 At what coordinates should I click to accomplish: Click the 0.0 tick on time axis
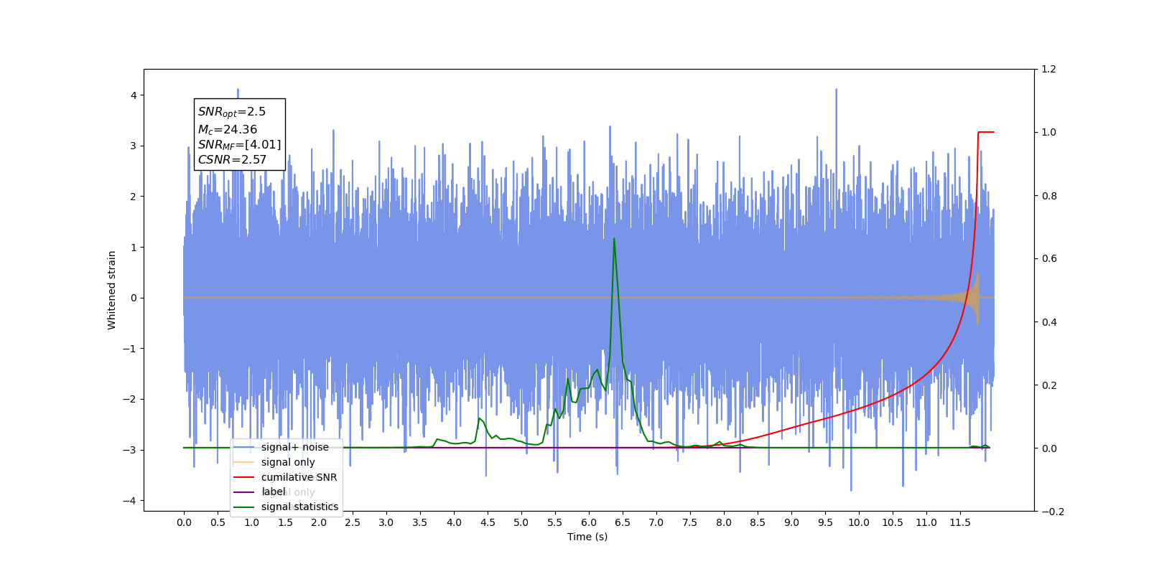(184, 522)
